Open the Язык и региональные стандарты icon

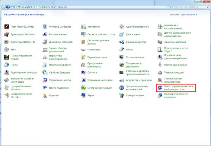(x=160, y=95)
